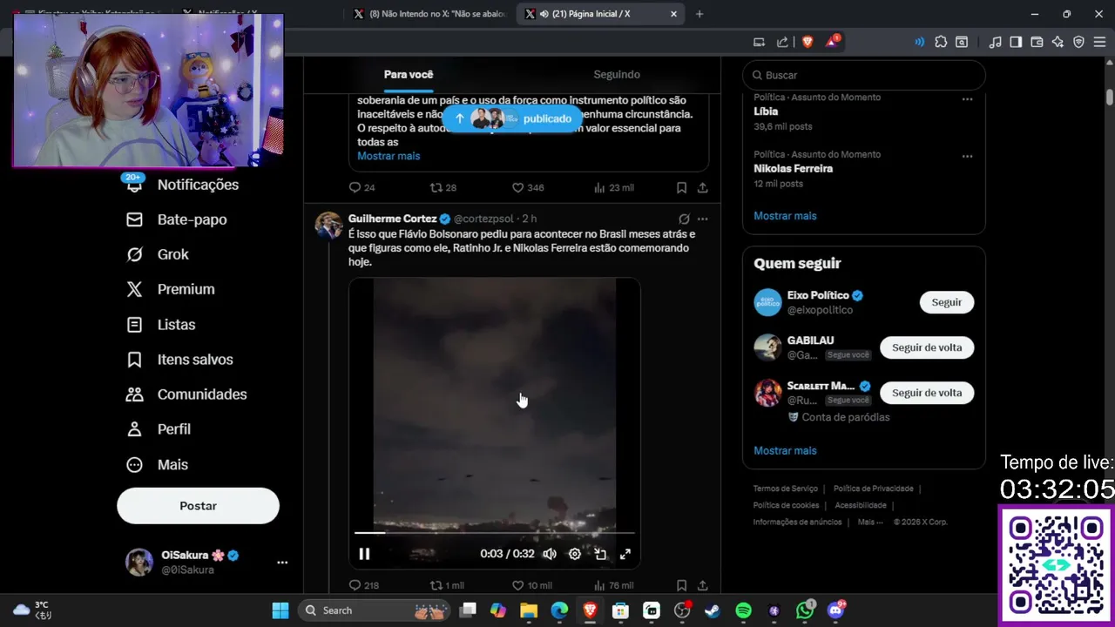The width and height of the screenshot is (1115, 627).
Task: Open Comunidades from the sidebar
Action: coord(186,394)
